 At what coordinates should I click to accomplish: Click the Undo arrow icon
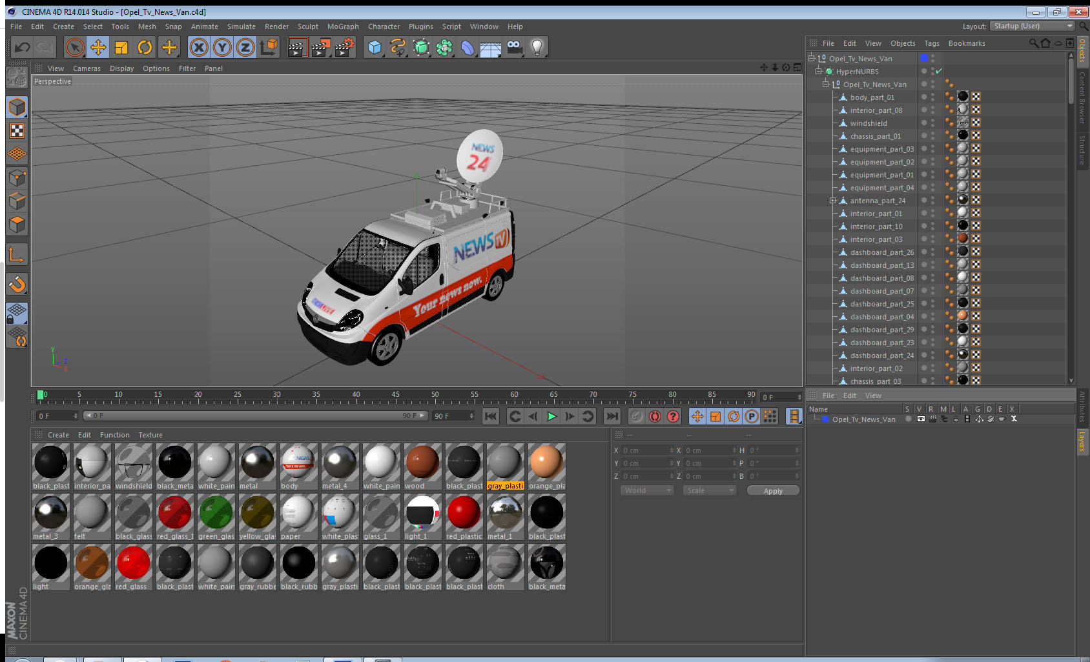tap(23, 47)
